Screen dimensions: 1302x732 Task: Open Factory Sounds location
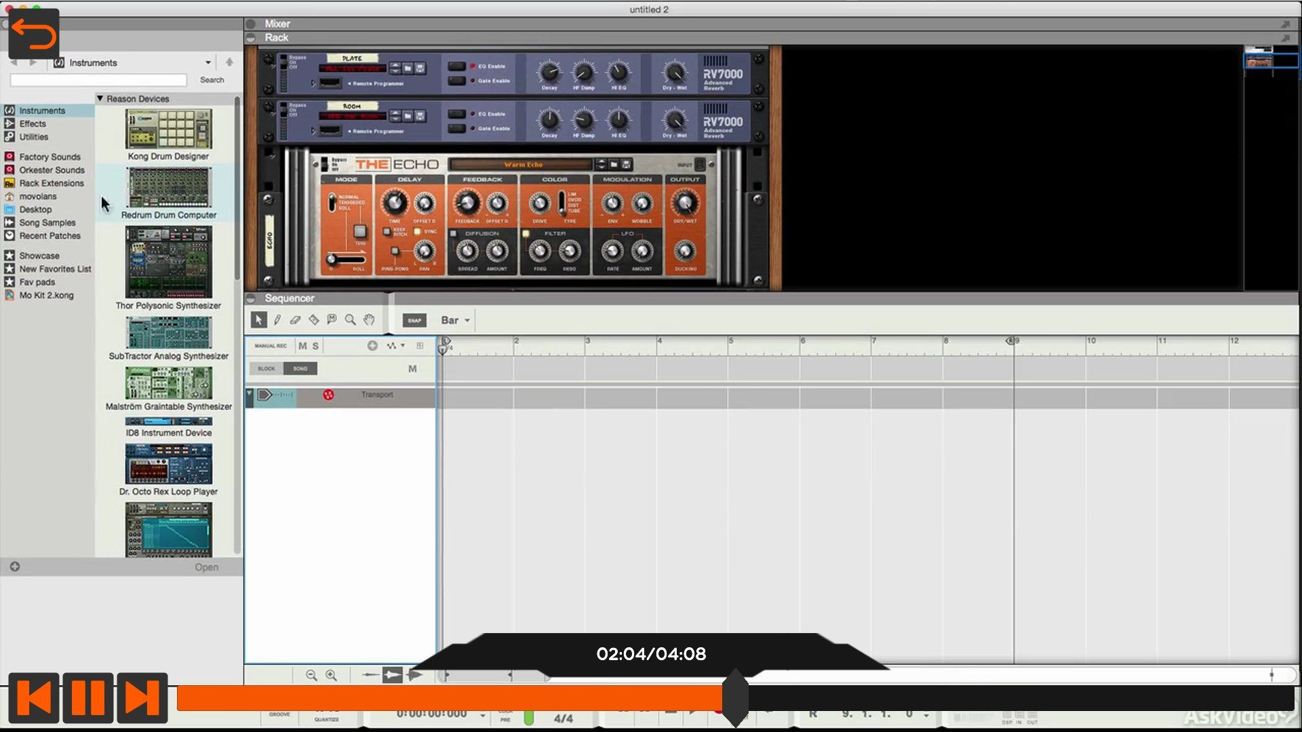(50, 157)
